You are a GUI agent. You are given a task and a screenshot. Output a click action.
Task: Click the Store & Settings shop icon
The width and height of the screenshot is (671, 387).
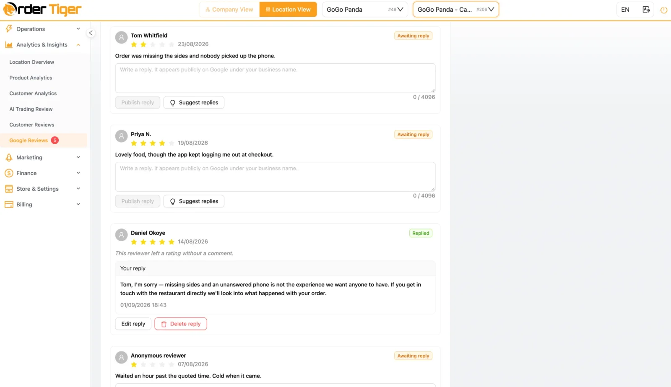point(9,189)
